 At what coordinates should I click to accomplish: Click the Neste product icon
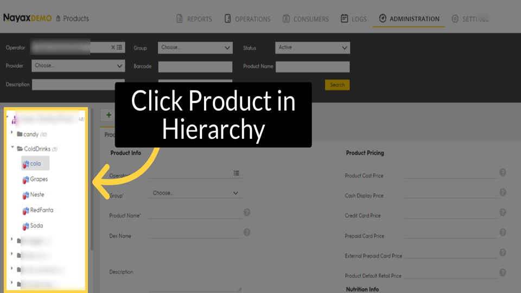[26, 195]
